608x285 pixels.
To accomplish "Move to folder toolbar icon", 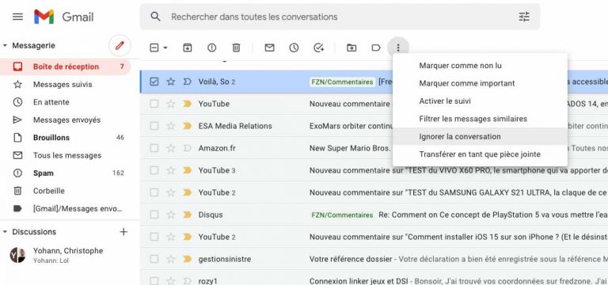I will coord(351,47).
